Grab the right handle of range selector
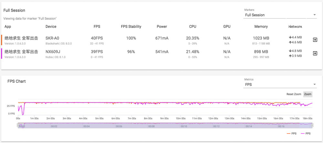This screenshot has width=323, height=143. pyautogui.click(x=312, y=125)
